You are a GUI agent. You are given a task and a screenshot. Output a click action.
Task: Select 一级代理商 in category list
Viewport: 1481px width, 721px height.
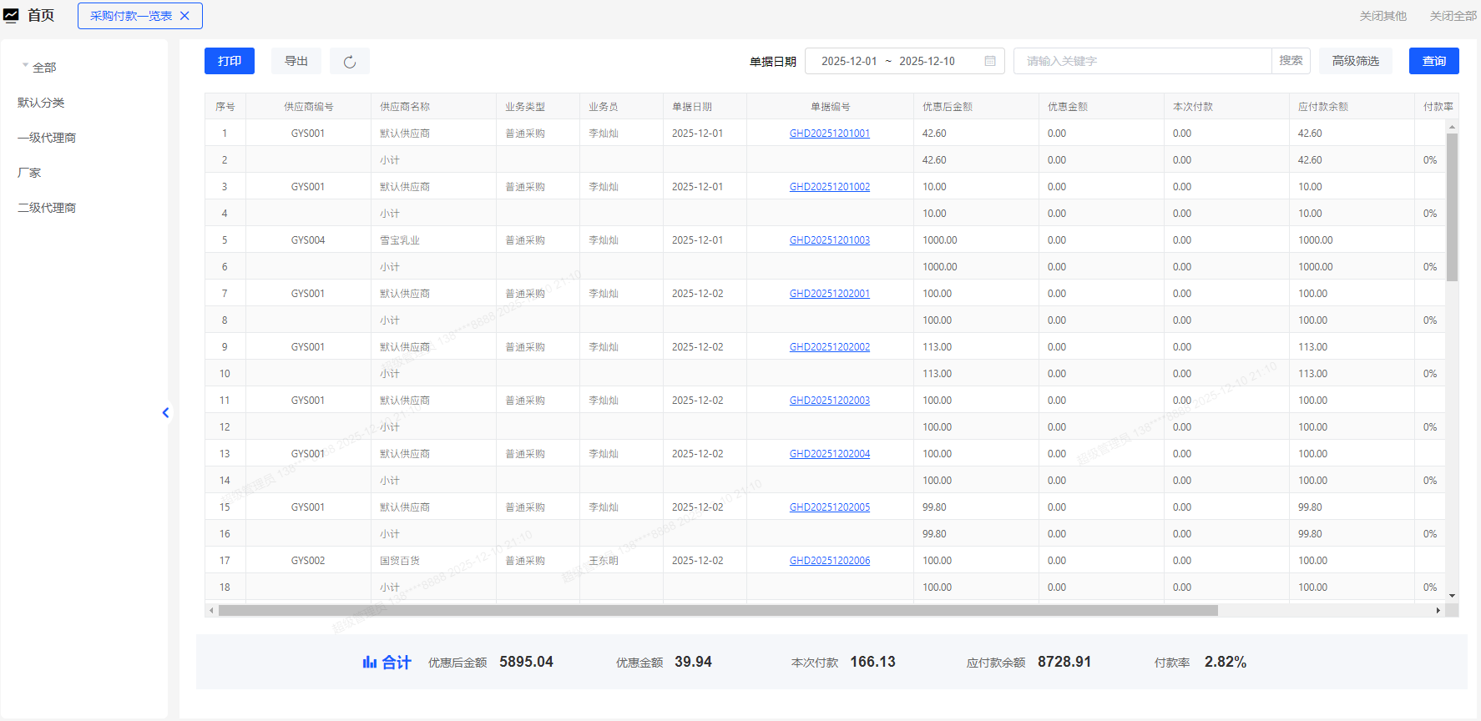pyautogui.click(x=47, y=138)
